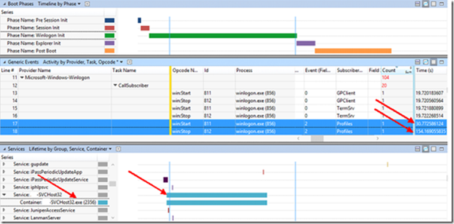Collapse the Services panel
Image resolution: width=454 pixels, height=224 pixels.
click(4, 149)
